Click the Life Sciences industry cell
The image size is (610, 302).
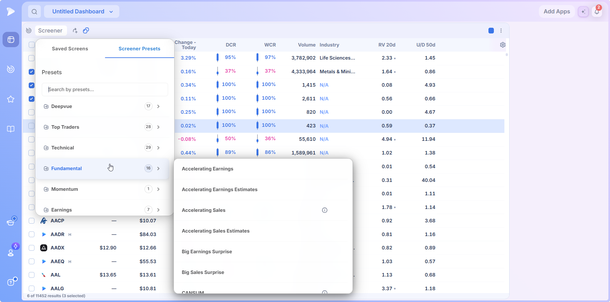(337, 58)
